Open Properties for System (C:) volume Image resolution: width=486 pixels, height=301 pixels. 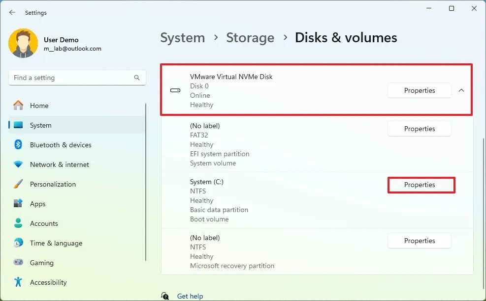421,185
